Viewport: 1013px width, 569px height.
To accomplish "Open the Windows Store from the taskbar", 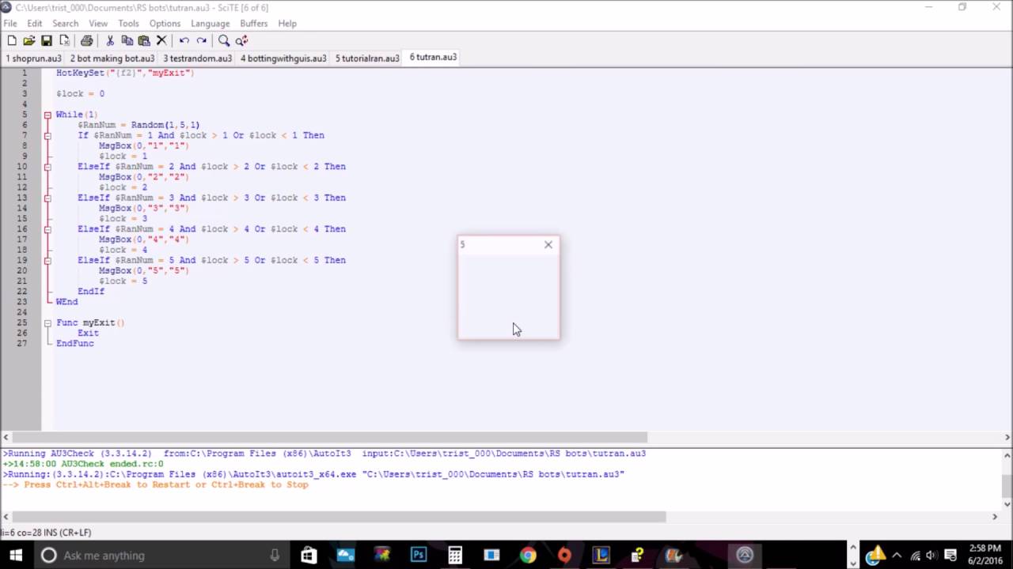I will click(x=309, y=555).
